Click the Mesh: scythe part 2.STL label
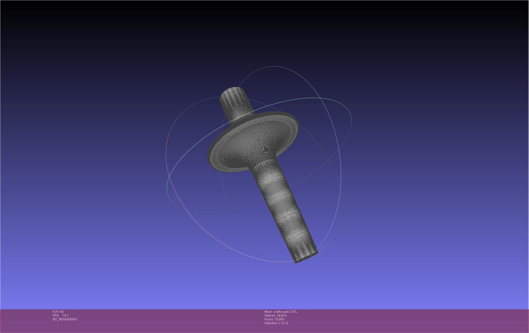 (x=281, y=312)
